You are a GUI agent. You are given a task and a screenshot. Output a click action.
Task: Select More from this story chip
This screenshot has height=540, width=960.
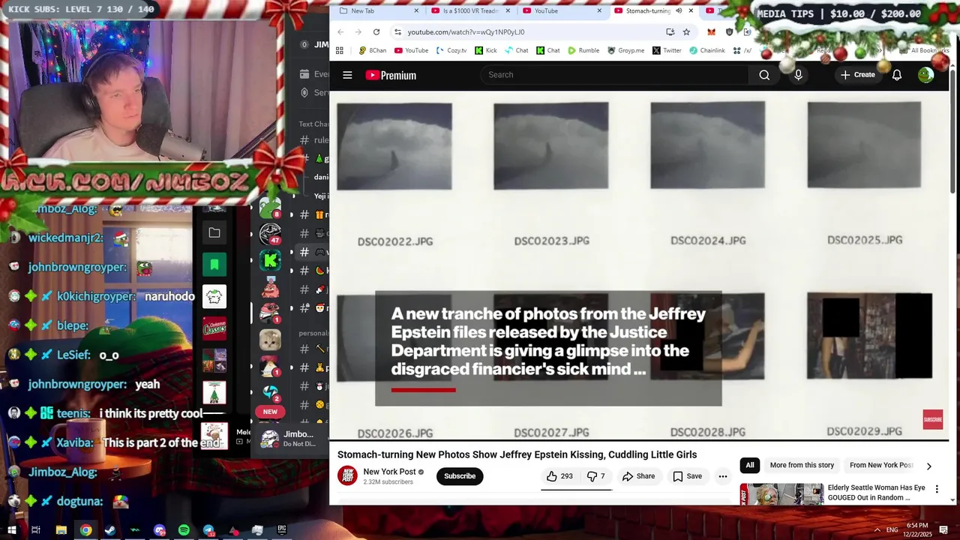pyautogui.click(x=802, y=465)
